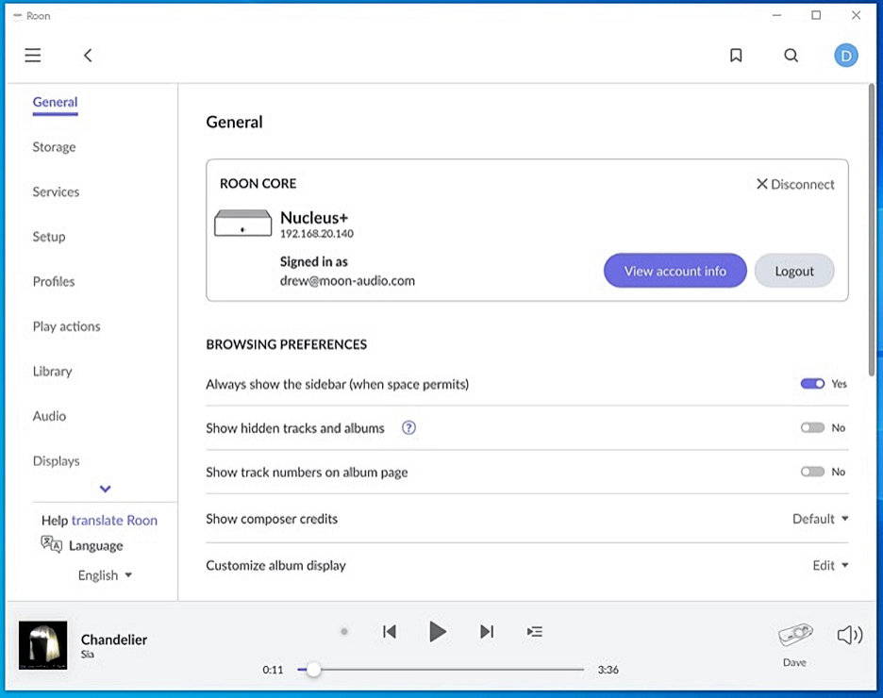Click the language translate icon
The width and height of the screenshot is (883, 698).
tap(51, 543)
